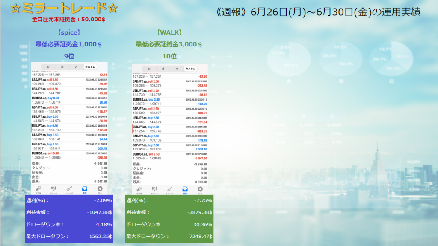Viewport: 438px width, 246px height.
Task: Select 週 (week) tab in spice panel
Action: click(62, 67)
